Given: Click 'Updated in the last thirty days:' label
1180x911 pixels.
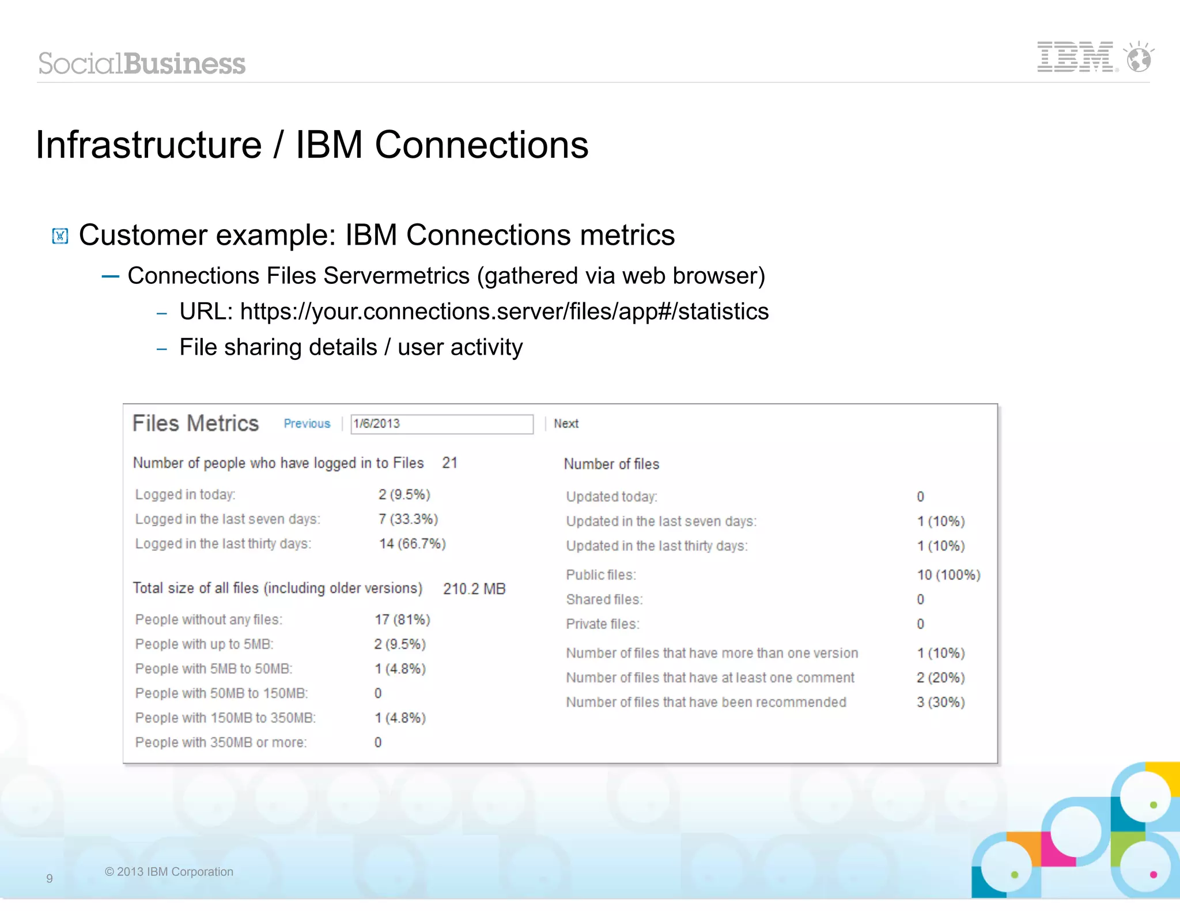Looking at the screenshot, I should pyautogui.click(x=657, y=546).
